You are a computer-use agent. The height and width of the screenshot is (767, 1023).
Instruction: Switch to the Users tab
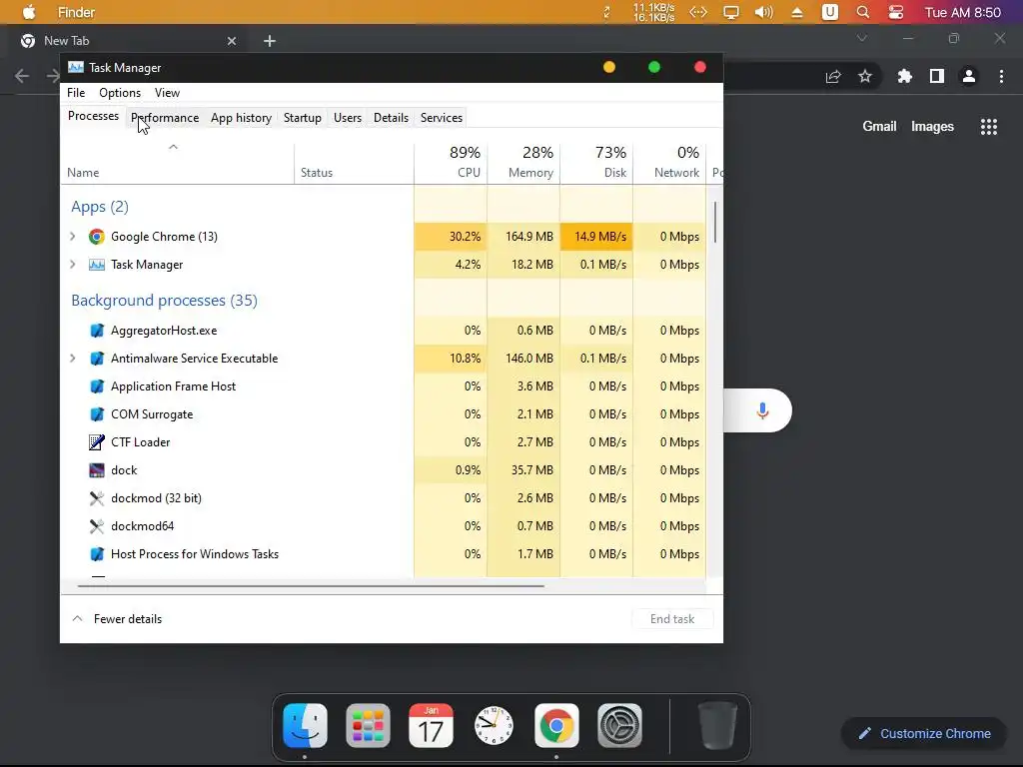click(x=347, y=118)
